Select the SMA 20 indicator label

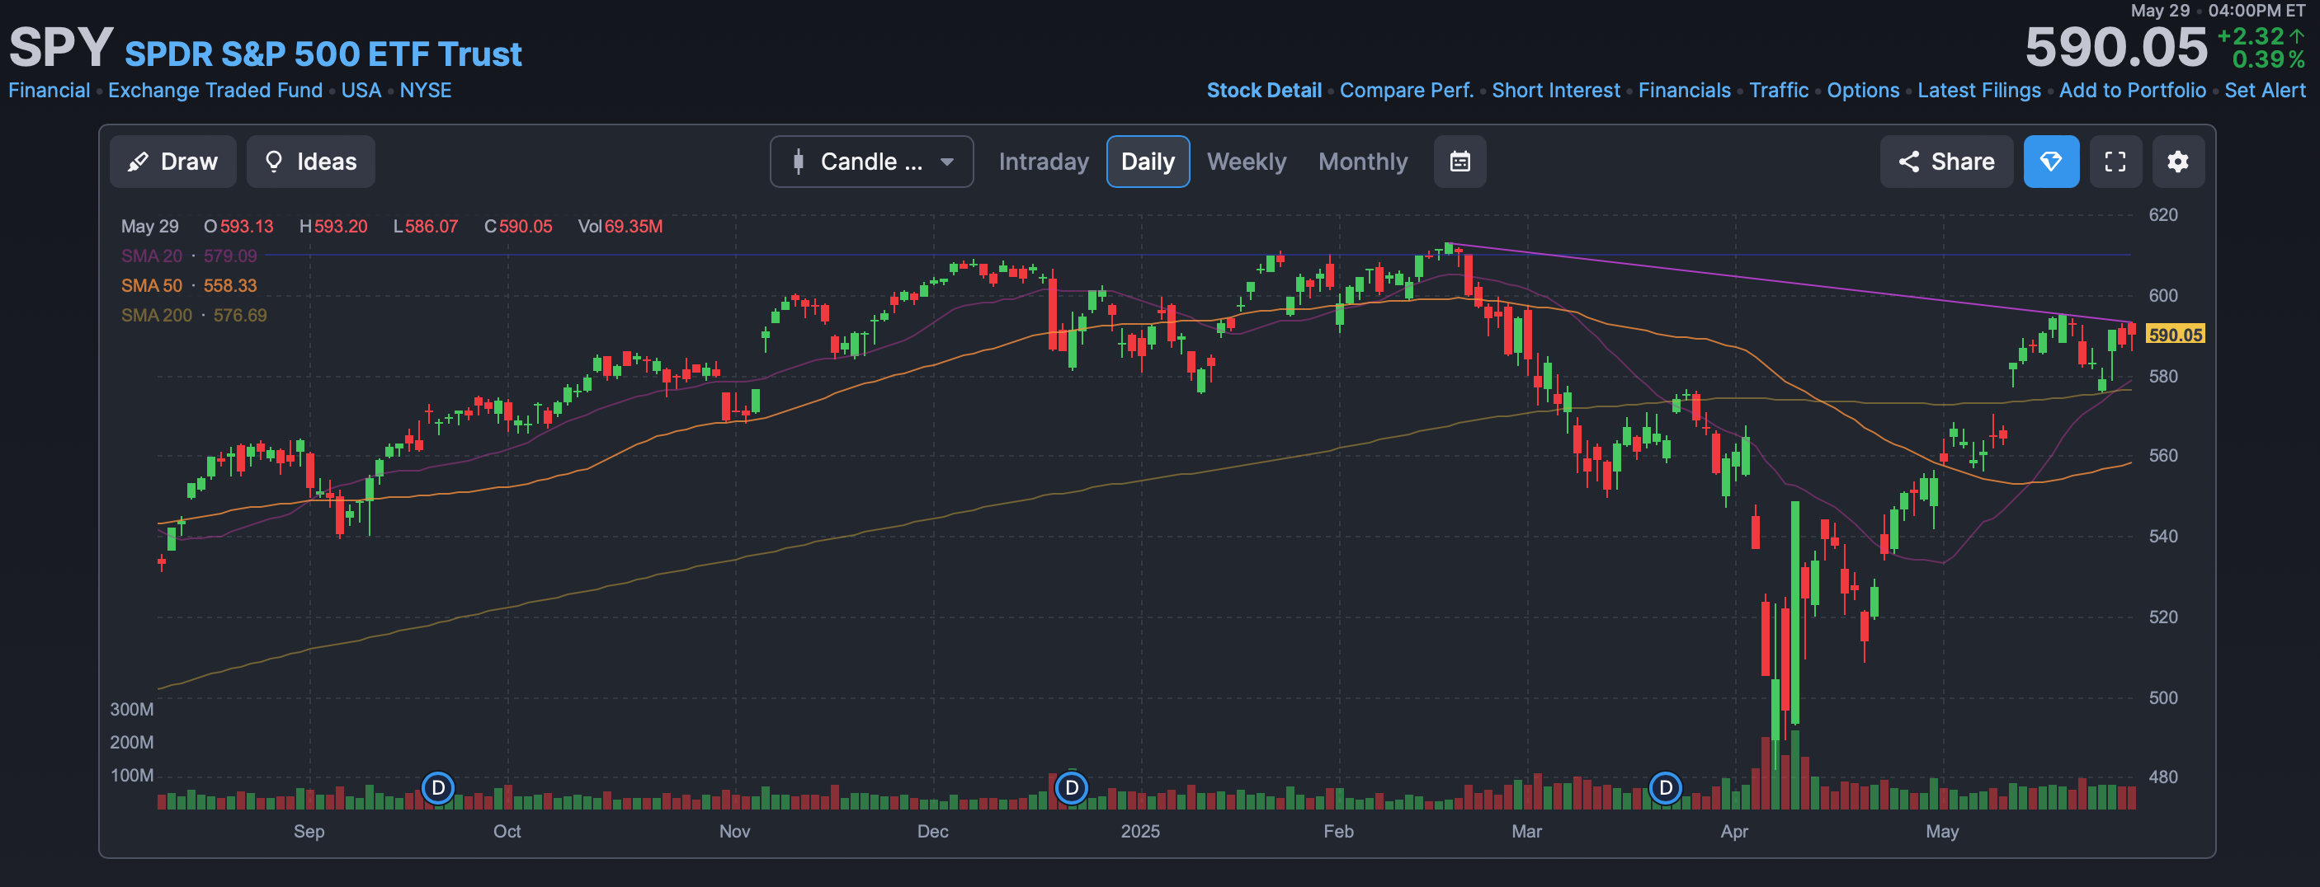click(151, 256)
